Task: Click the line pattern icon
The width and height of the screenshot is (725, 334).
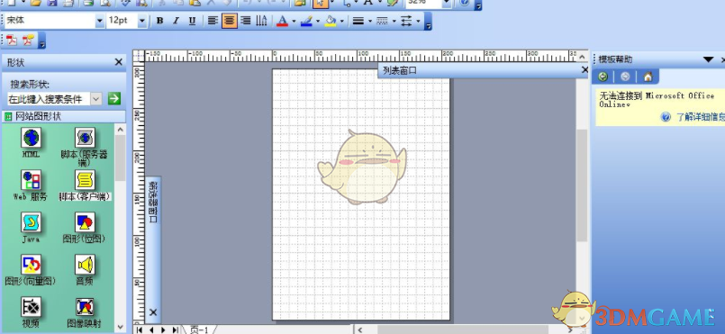Action: pyautogui.click(x=382, y=21)
